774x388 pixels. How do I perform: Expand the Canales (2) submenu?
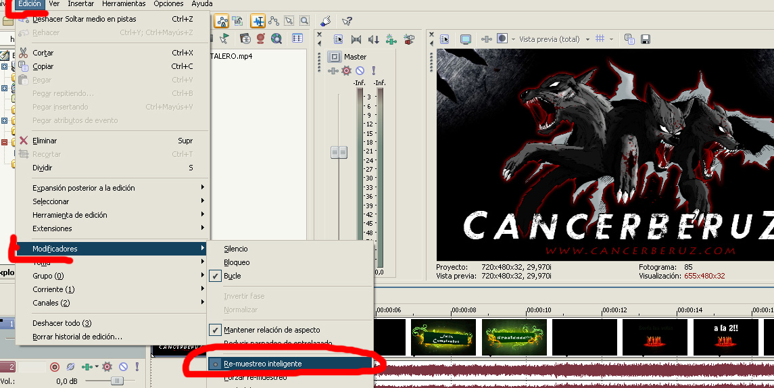pos(112,303)
